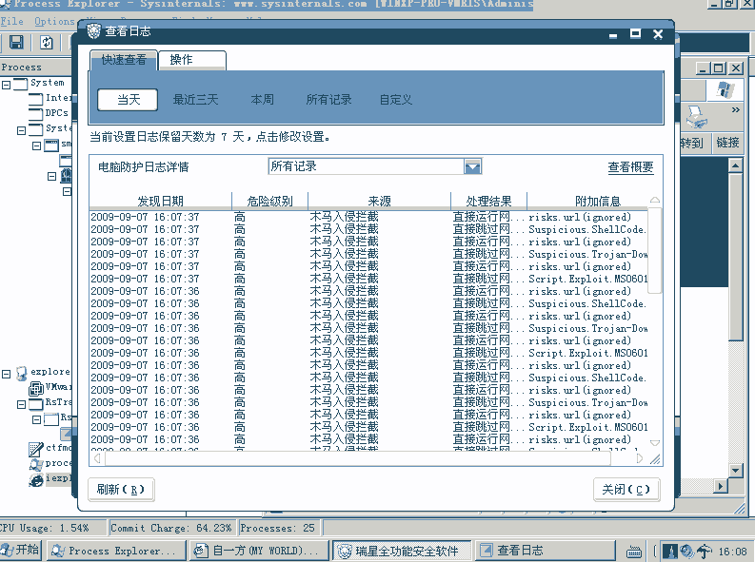Click the Processes: 25 status bar entry
755x562 pixels.
(277, 528)
